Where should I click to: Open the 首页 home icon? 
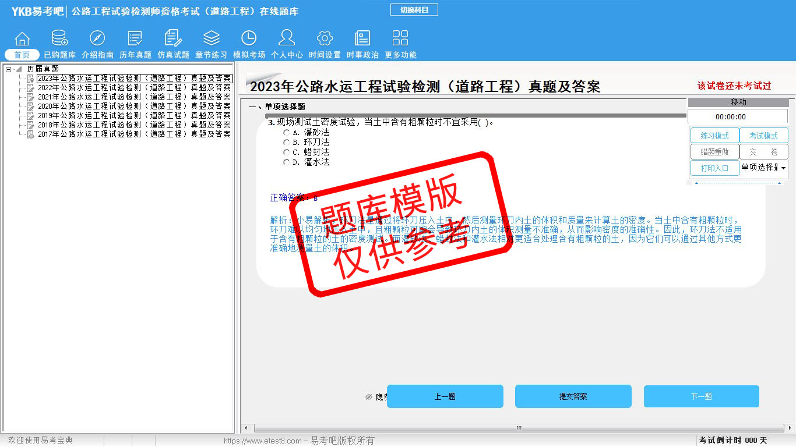click(x=22, y=38)
